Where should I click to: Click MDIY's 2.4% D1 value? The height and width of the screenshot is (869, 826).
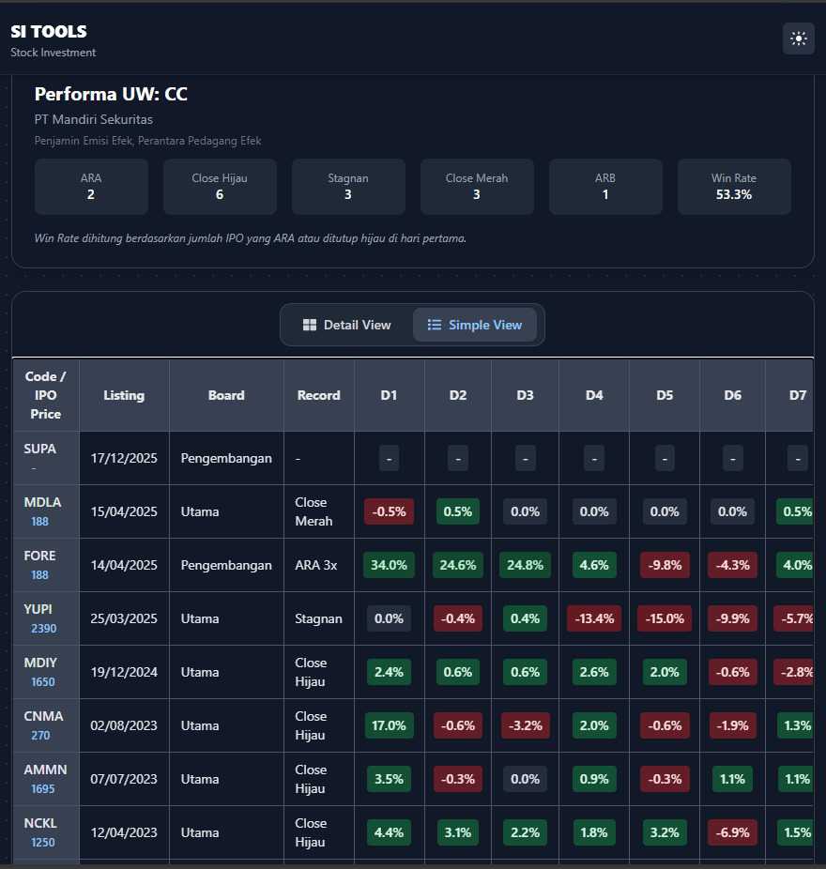tap(389, 672)
